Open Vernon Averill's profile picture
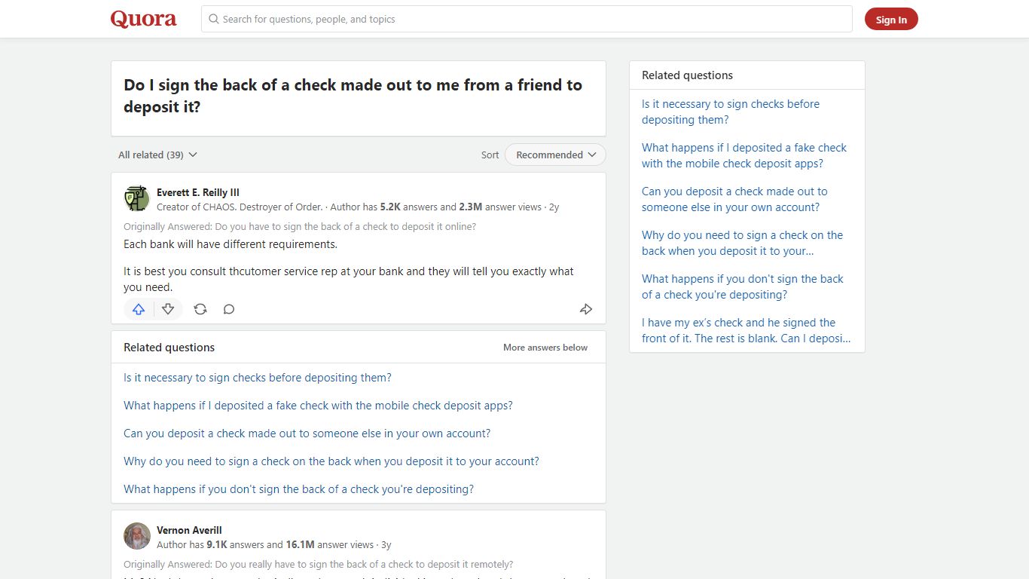This screenshot has height=579, width=1029. coord(136,536)
